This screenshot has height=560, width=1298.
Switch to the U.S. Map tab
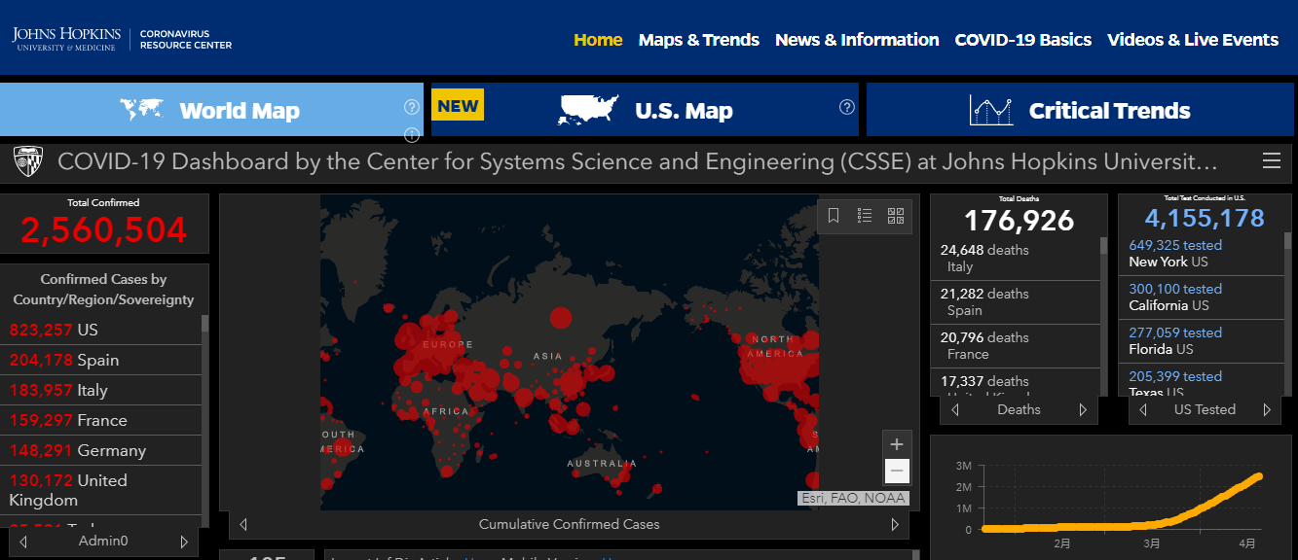[x=645, y=110]
